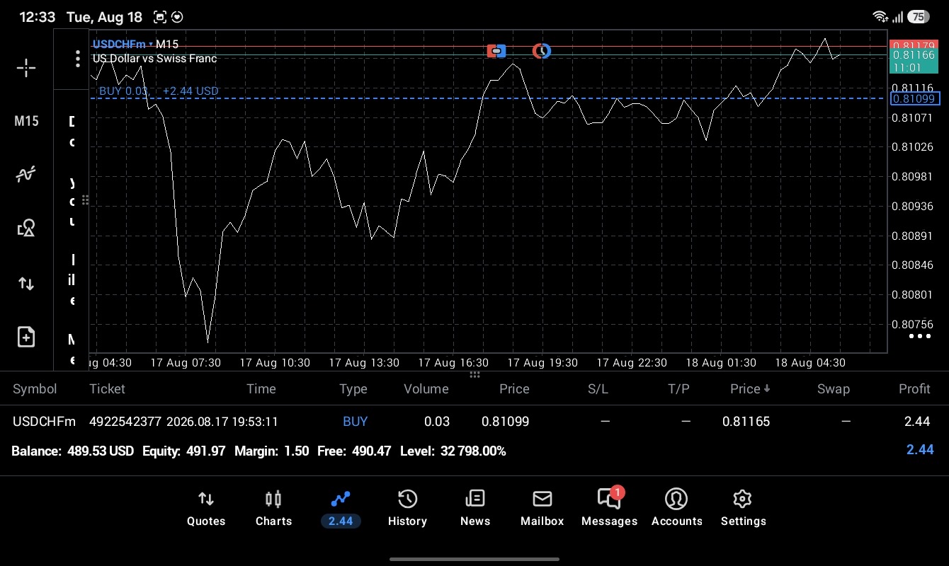Grab the panel handle left of chart
This screenshot has width=949, height=566.
click(86, 200)
